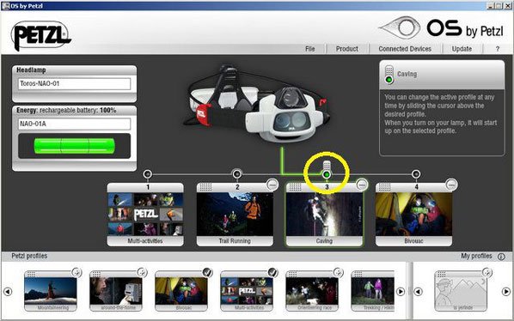This screenshot has width=514, height=321.
Task: Select the Mountaineering library thumbnail
Action: tap(51, 291)
